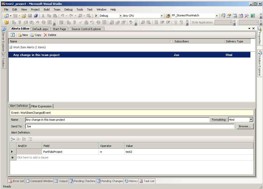Switch to the Filter Expression tab
The image size is (263, 189).
(x=41, y=106)
